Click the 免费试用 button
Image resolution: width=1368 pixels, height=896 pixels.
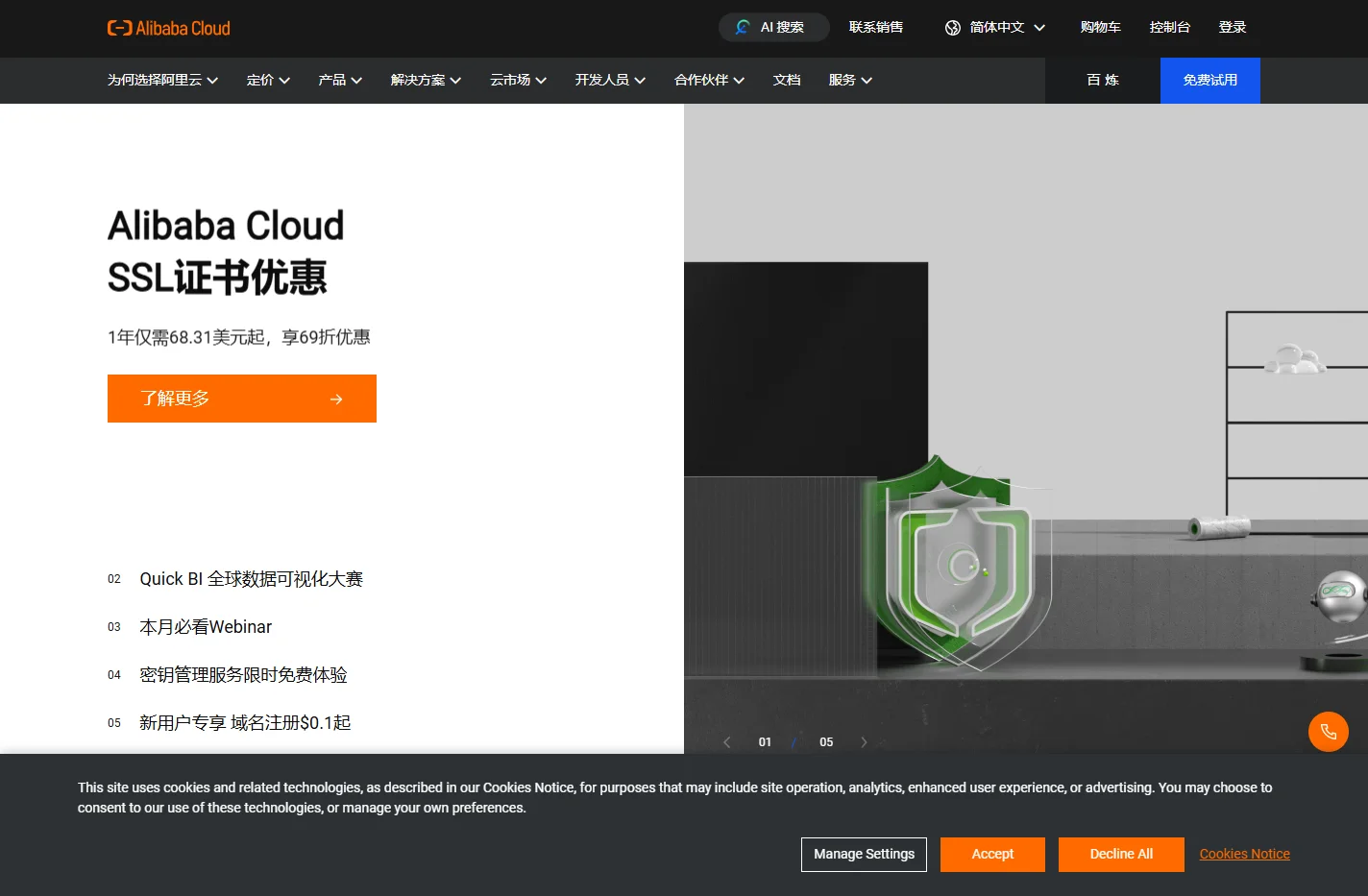click(x=1210, y=81)
